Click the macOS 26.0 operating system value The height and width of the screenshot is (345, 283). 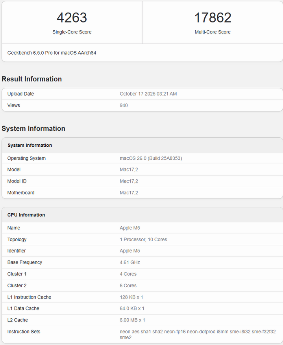[151, 159]
